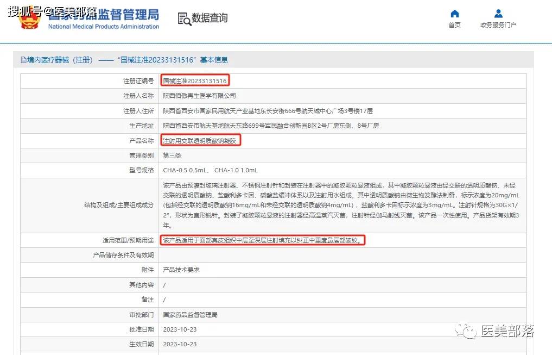The height and width of the screenshot is (355, 552).
Task: Open the 政务服务门户 user icon
Action: click(498, 14)
